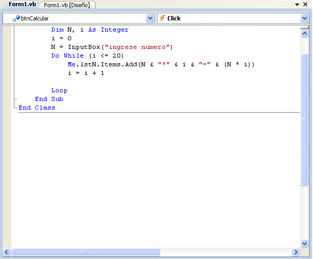Open the Form1.vb [Diseño] tab
Image resolution: width=313 pixels, height=259 pixels.
[67, 5]
